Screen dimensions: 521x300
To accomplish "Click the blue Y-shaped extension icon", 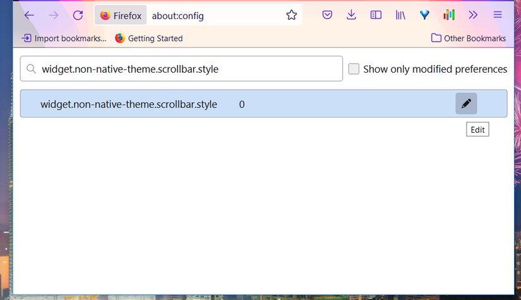I will (x=425, y=15).
